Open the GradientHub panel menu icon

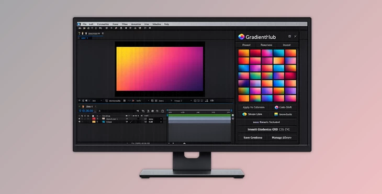coord(289,36)
